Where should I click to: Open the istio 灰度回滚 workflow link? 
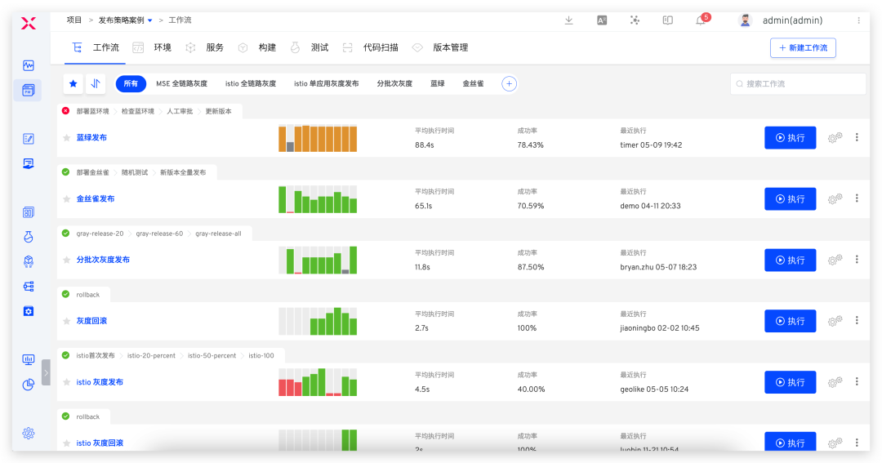[x=100, y=443]
